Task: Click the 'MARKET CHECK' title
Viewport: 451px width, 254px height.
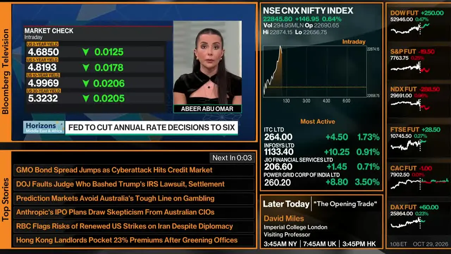Action: coord(49,31)
